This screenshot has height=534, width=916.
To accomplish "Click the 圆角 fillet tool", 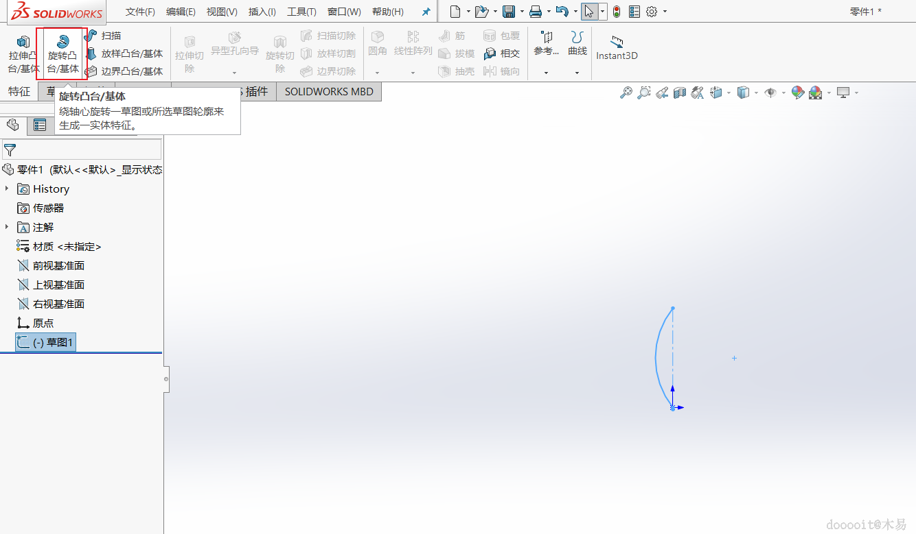I will click(x=378, y=43).
